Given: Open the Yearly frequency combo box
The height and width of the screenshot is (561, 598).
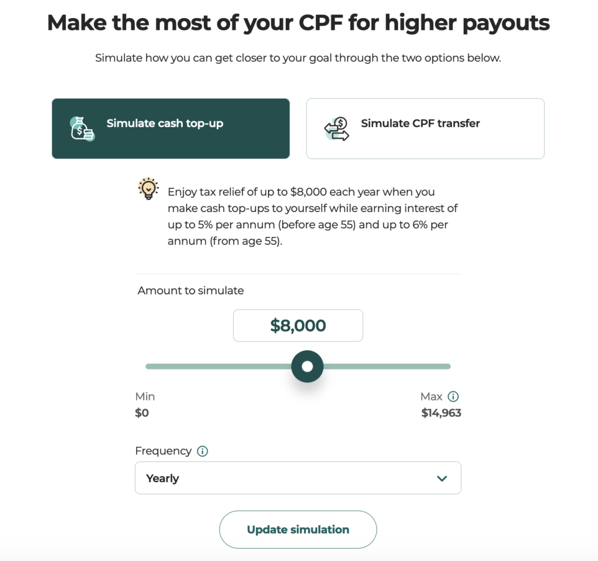Looking at the screenshot, I should pos(298,478).
